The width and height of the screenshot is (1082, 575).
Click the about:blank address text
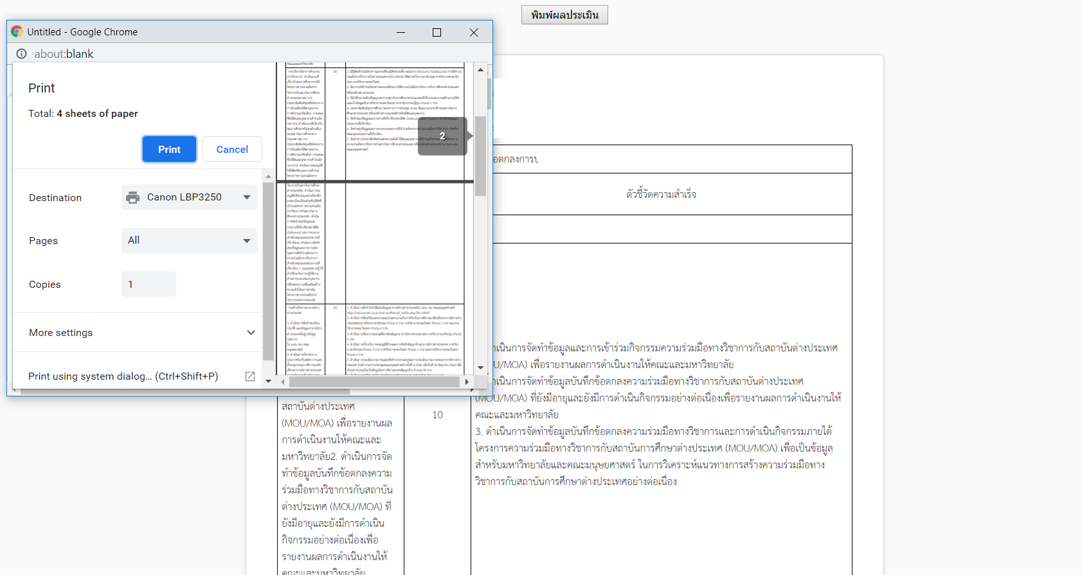click(64, 54)
